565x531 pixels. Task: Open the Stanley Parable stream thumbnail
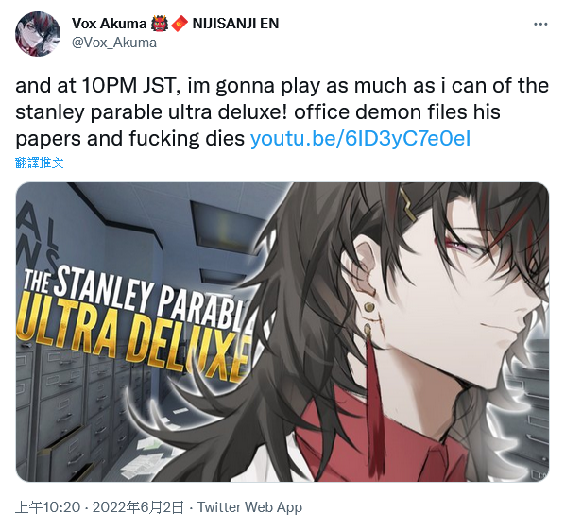click(x=282, y=332)
